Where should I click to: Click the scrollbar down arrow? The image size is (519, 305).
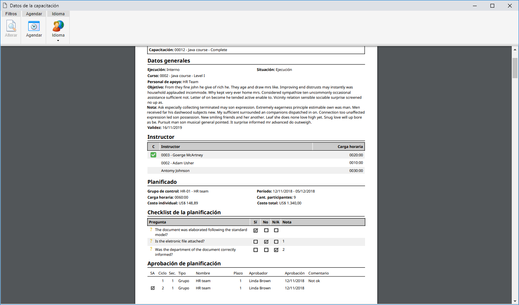[515, 301]
